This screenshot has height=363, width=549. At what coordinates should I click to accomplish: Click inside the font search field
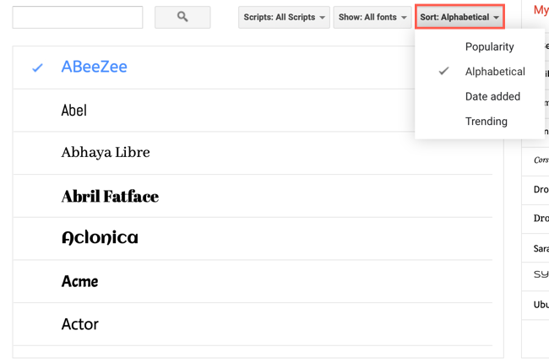tap(78, 17)
